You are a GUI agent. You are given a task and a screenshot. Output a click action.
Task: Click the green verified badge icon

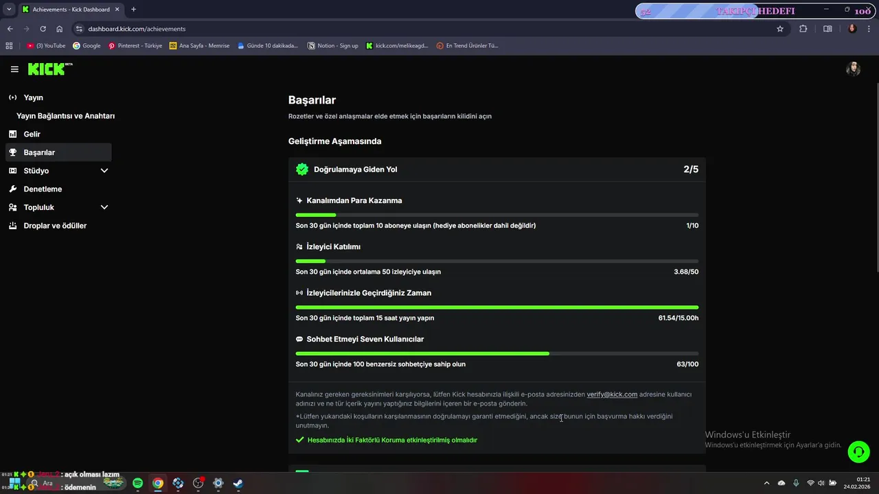click(x=302, y=169)
